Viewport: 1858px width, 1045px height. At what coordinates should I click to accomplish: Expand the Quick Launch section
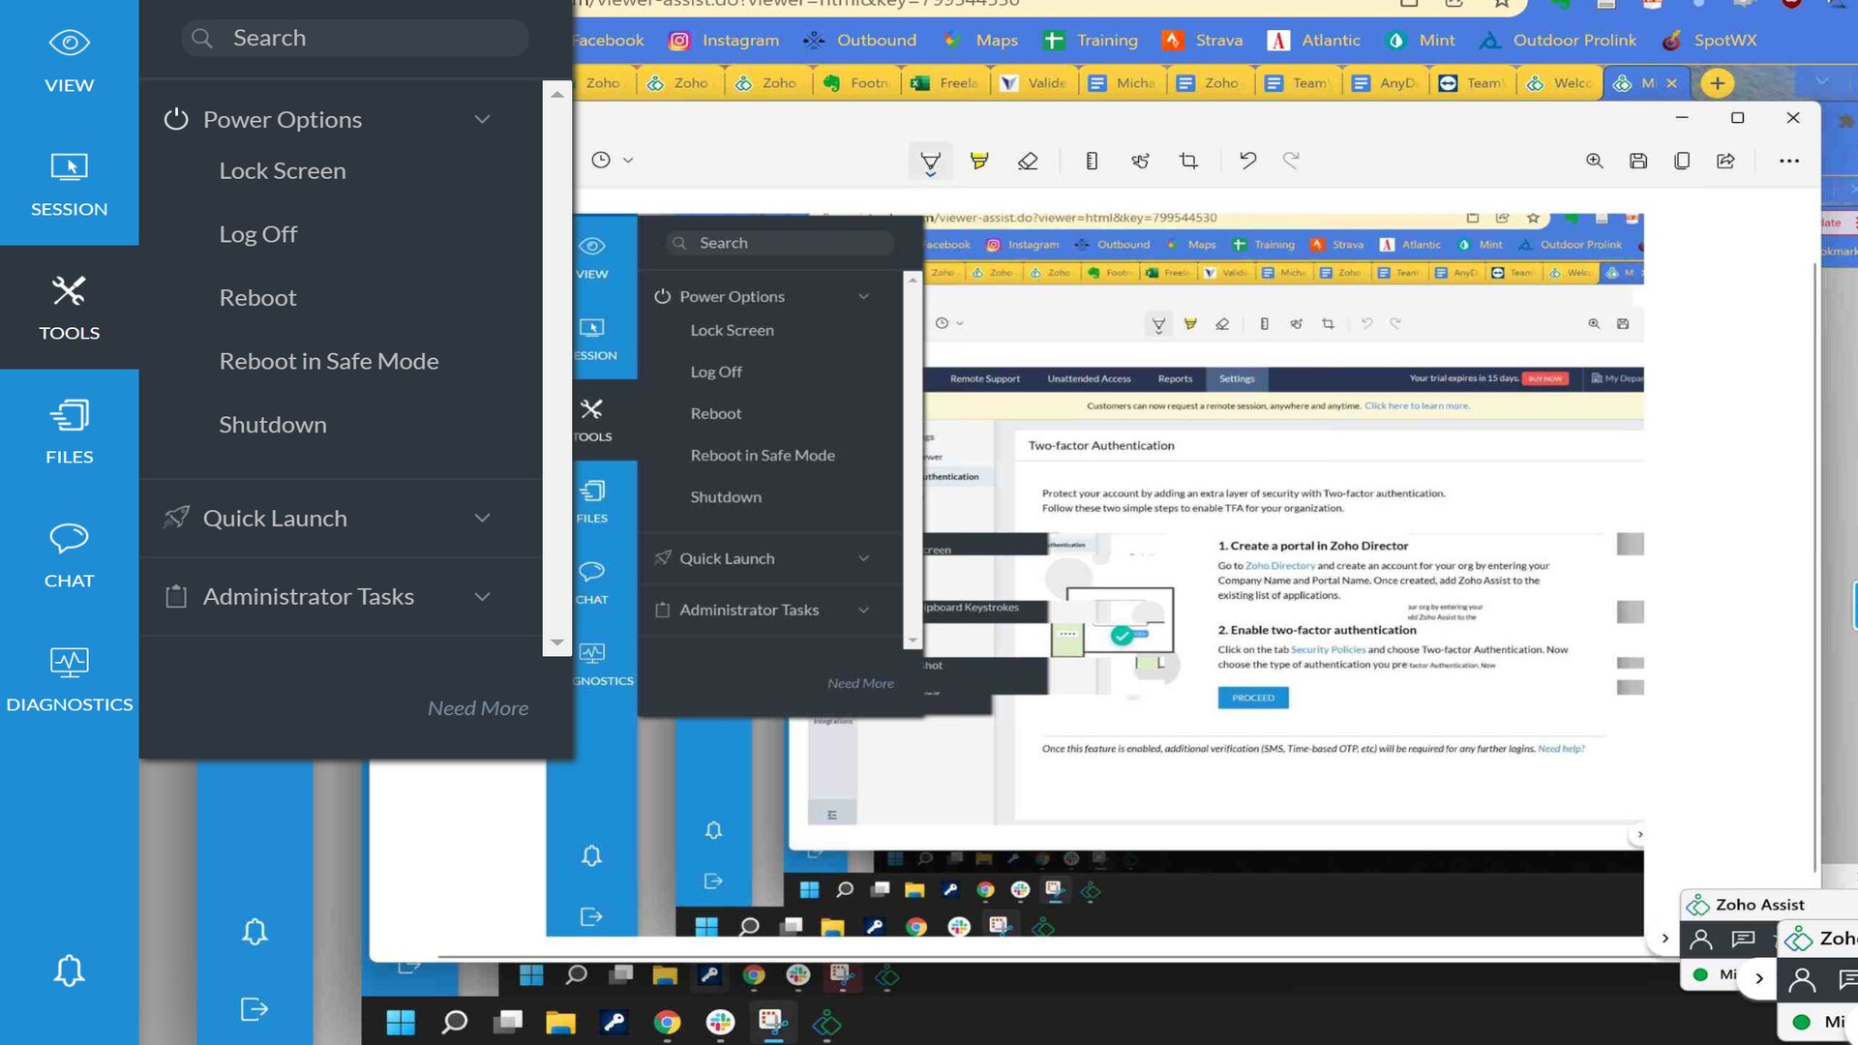pyautogui.click(x=482, y=518)
